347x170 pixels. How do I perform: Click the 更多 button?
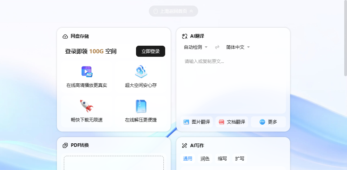point(269,122)
